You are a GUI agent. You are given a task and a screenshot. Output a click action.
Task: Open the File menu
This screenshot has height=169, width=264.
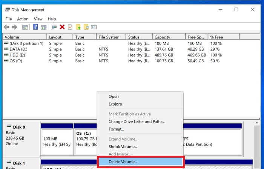pos(9,19)
